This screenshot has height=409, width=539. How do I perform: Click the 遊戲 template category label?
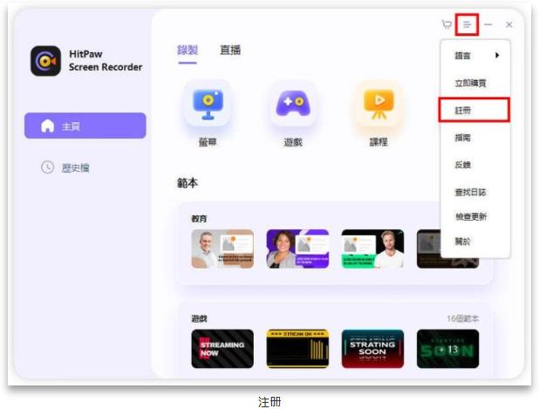pyautogui.click(x=199, y=318)
